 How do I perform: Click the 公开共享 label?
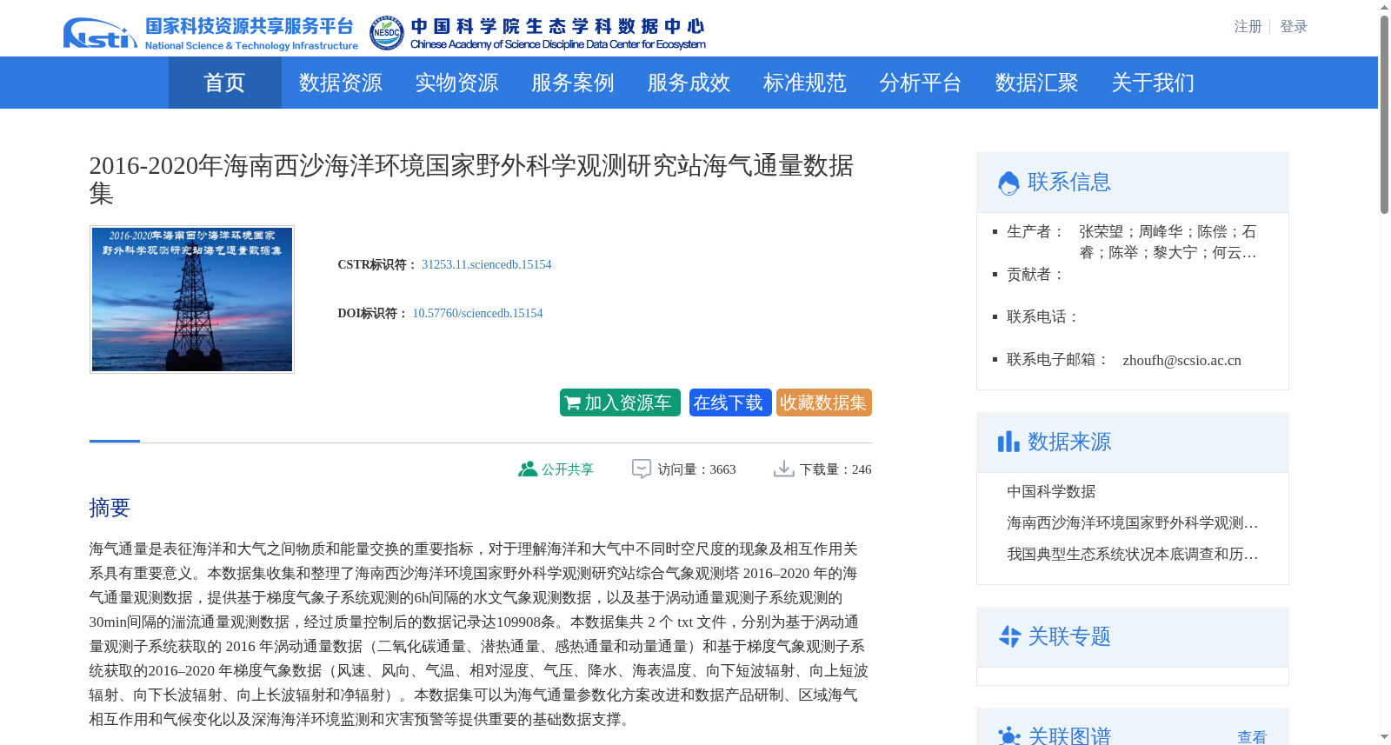pyautogui.click(x=568, y=469)
